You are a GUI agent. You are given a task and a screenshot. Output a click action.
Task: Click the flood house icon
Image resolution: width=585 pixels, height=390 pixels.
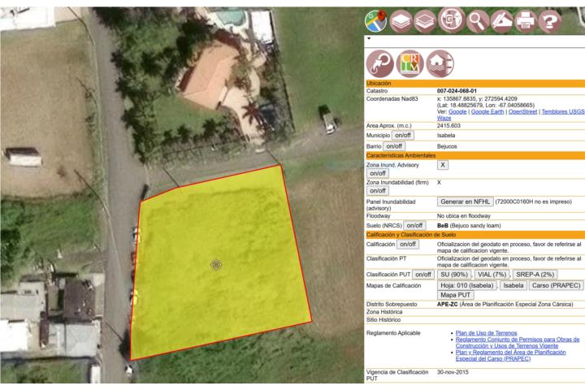pyautogui.click(x=440, y=63)
